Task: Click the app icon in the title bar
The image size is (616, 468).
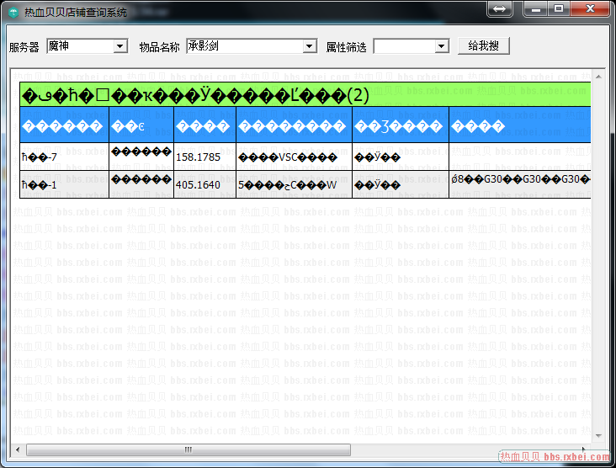Action: tap(13, 13)
